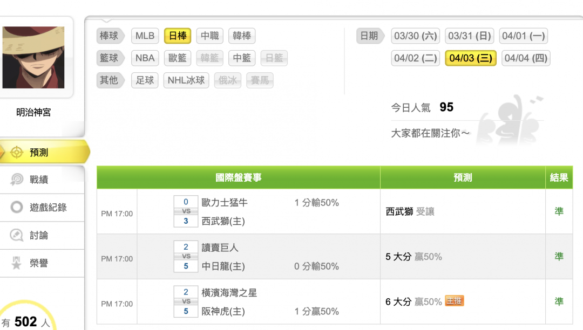Click the 預測 table column header
This screenshot has width=583, height=330.
click(463, 177)
